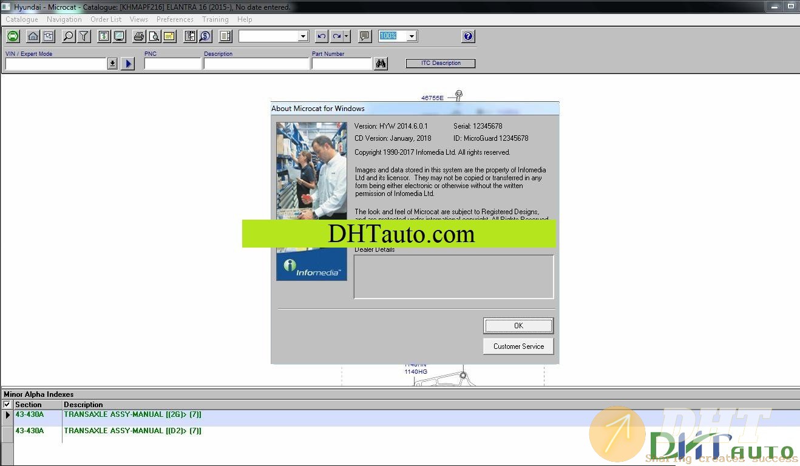Minimize the Microcat window
The height and width of the screenshot is (466, 800).
[x=773, y=6]
